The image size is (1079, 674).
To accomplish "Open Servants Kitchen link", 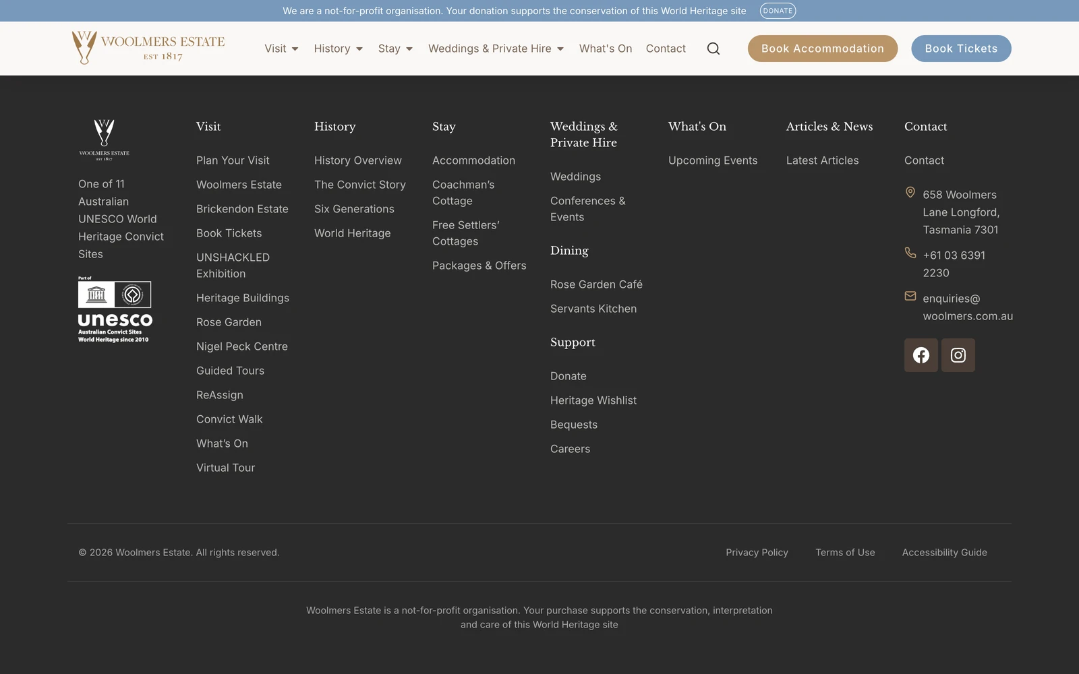I will click(593, 309).
